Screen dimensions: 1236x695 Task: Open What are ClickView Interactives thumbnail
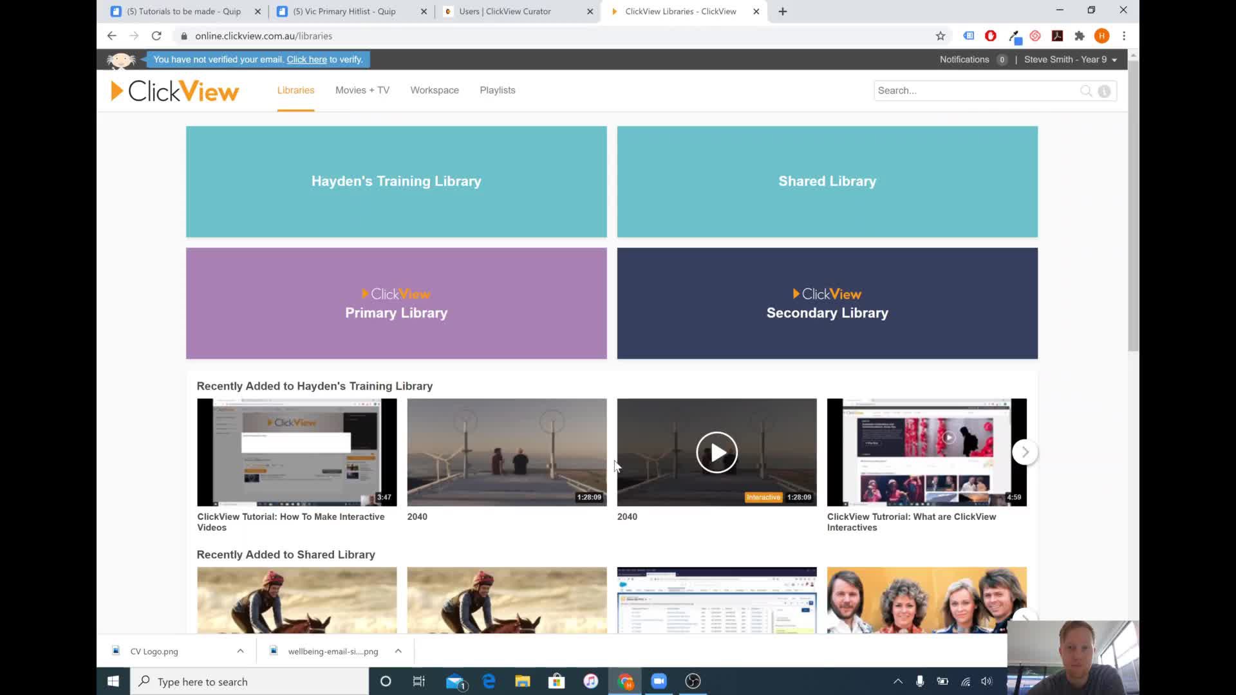click(x=926, y=452)
